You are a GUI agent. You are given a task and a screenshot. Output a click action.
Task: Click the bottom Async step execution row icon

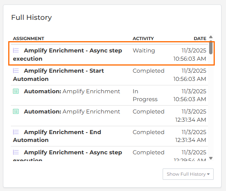click(x=16, y=152)
